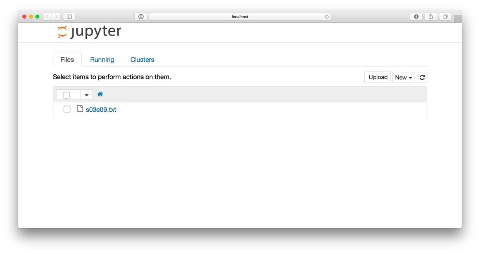Click the privacy report icon beside address bar
The height and width of the screenshot is (254, 480).
[x=141, y=17]
